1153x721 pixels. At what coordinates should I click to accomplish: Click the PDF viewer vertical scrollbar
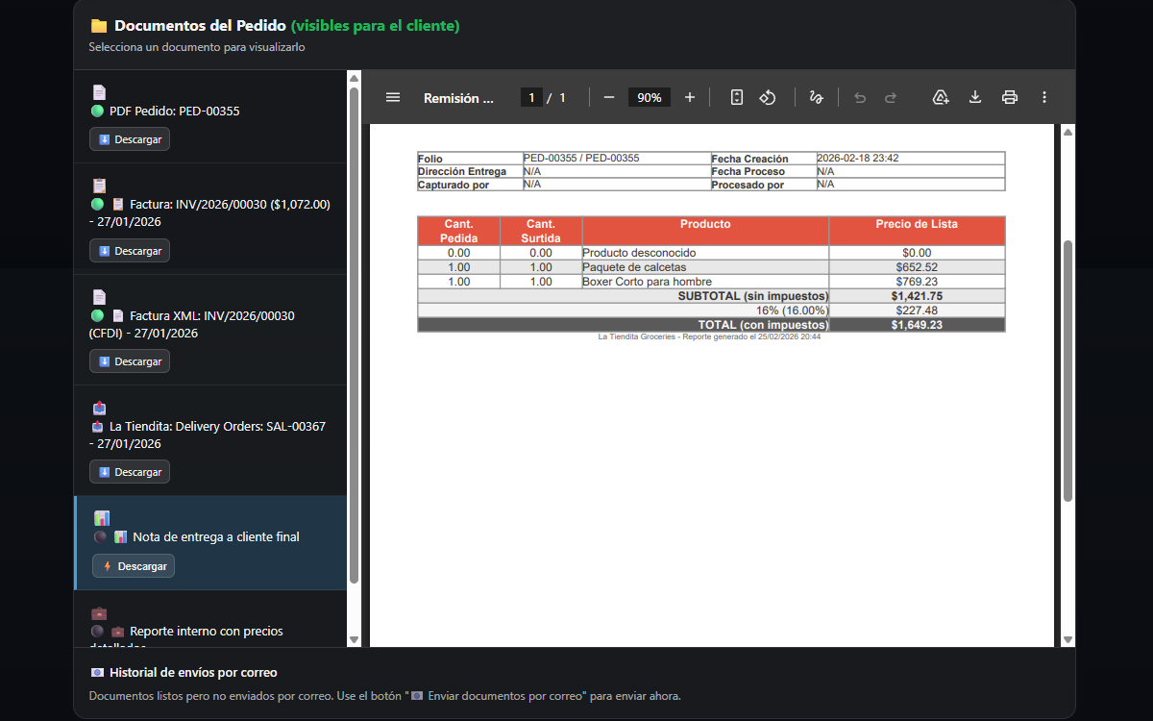click(x=1067, y=370)
